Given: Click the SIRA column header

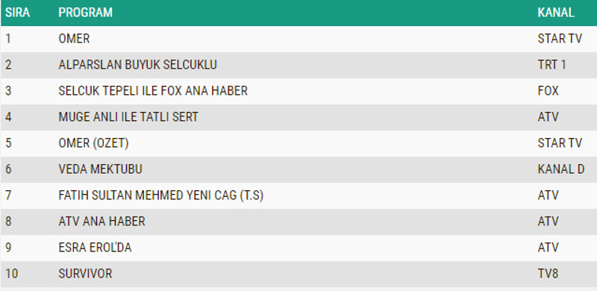Looking at the screenshot, I should click(17, 13).
